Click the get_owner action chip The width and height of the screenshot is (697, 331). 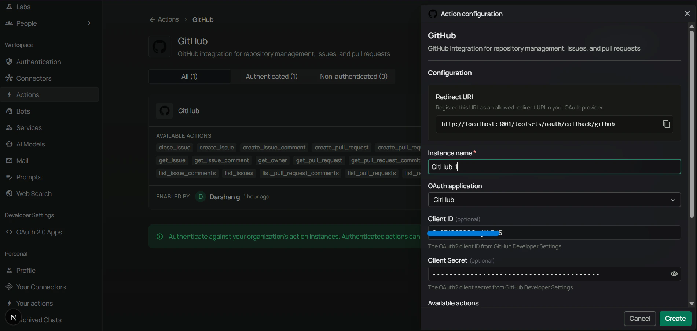[272, 160]
